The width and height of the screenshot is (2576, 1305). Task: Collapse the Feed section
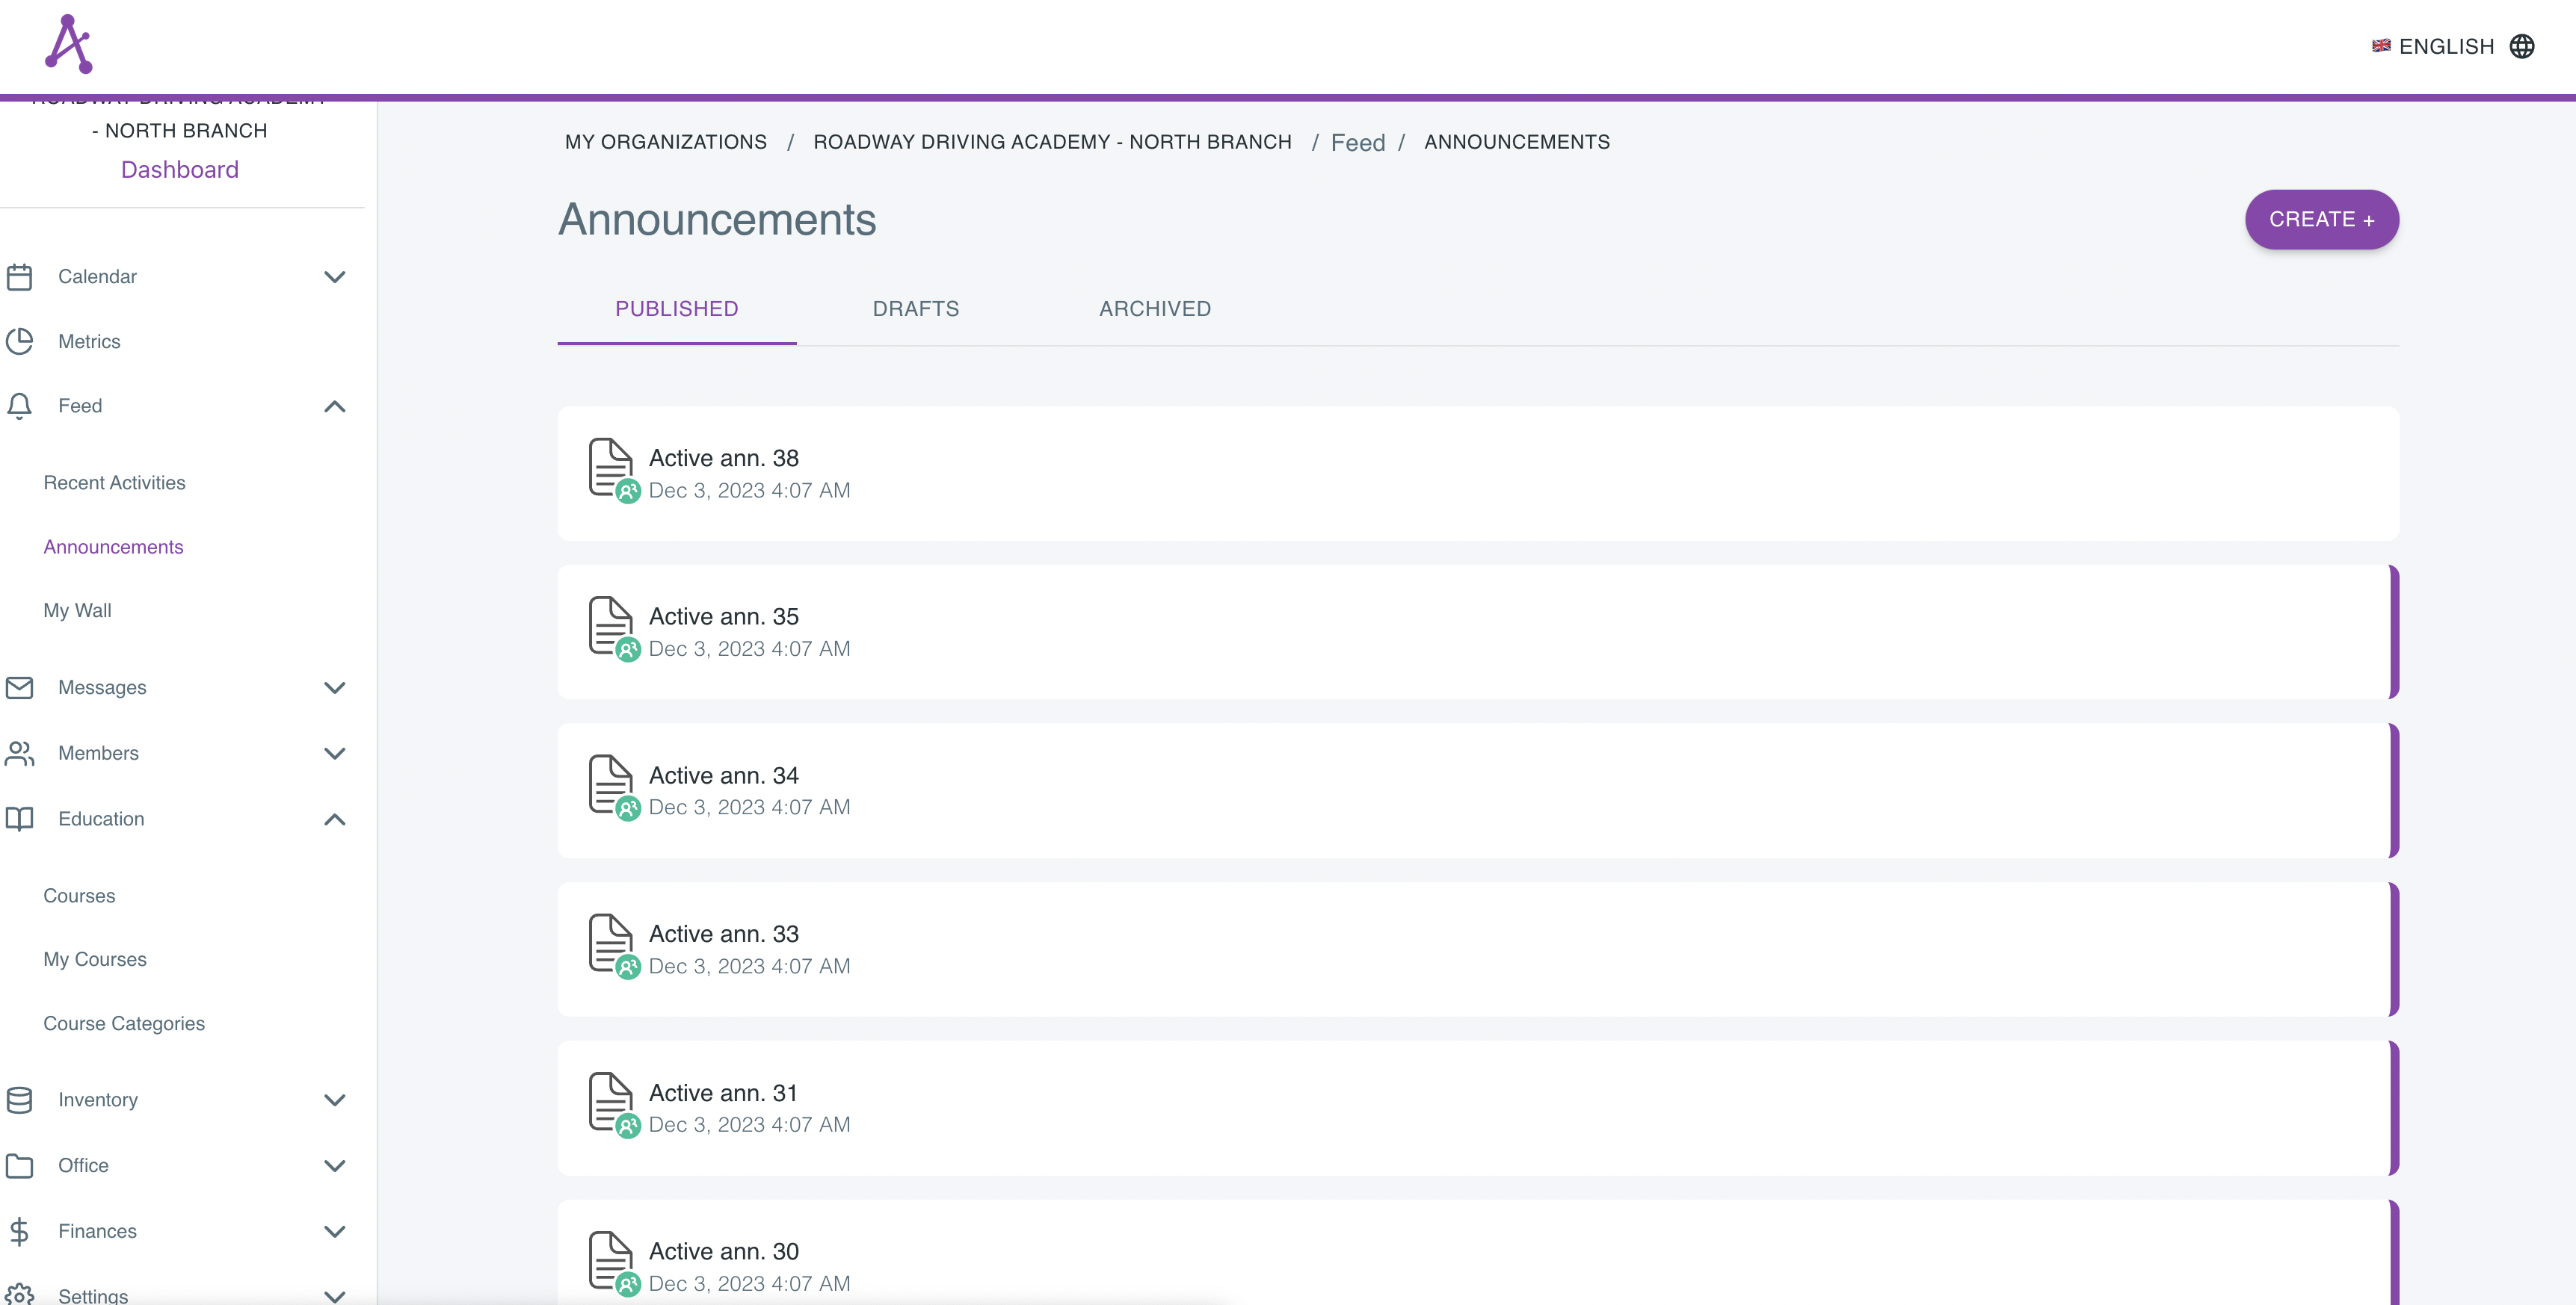tap(335, 406)
